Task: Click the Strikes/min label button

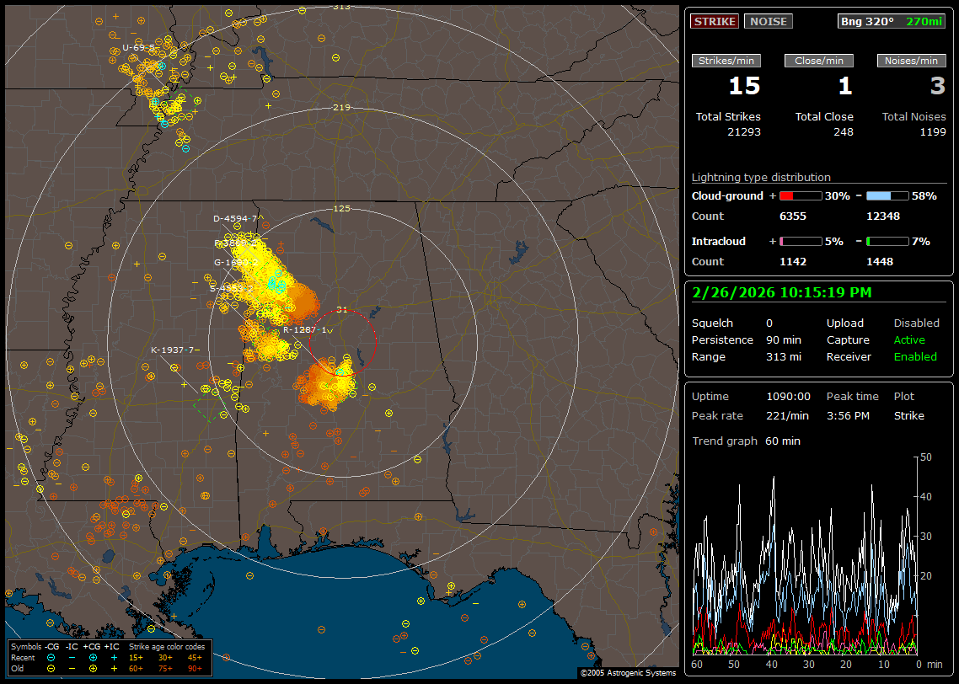Action: (726, 61)
